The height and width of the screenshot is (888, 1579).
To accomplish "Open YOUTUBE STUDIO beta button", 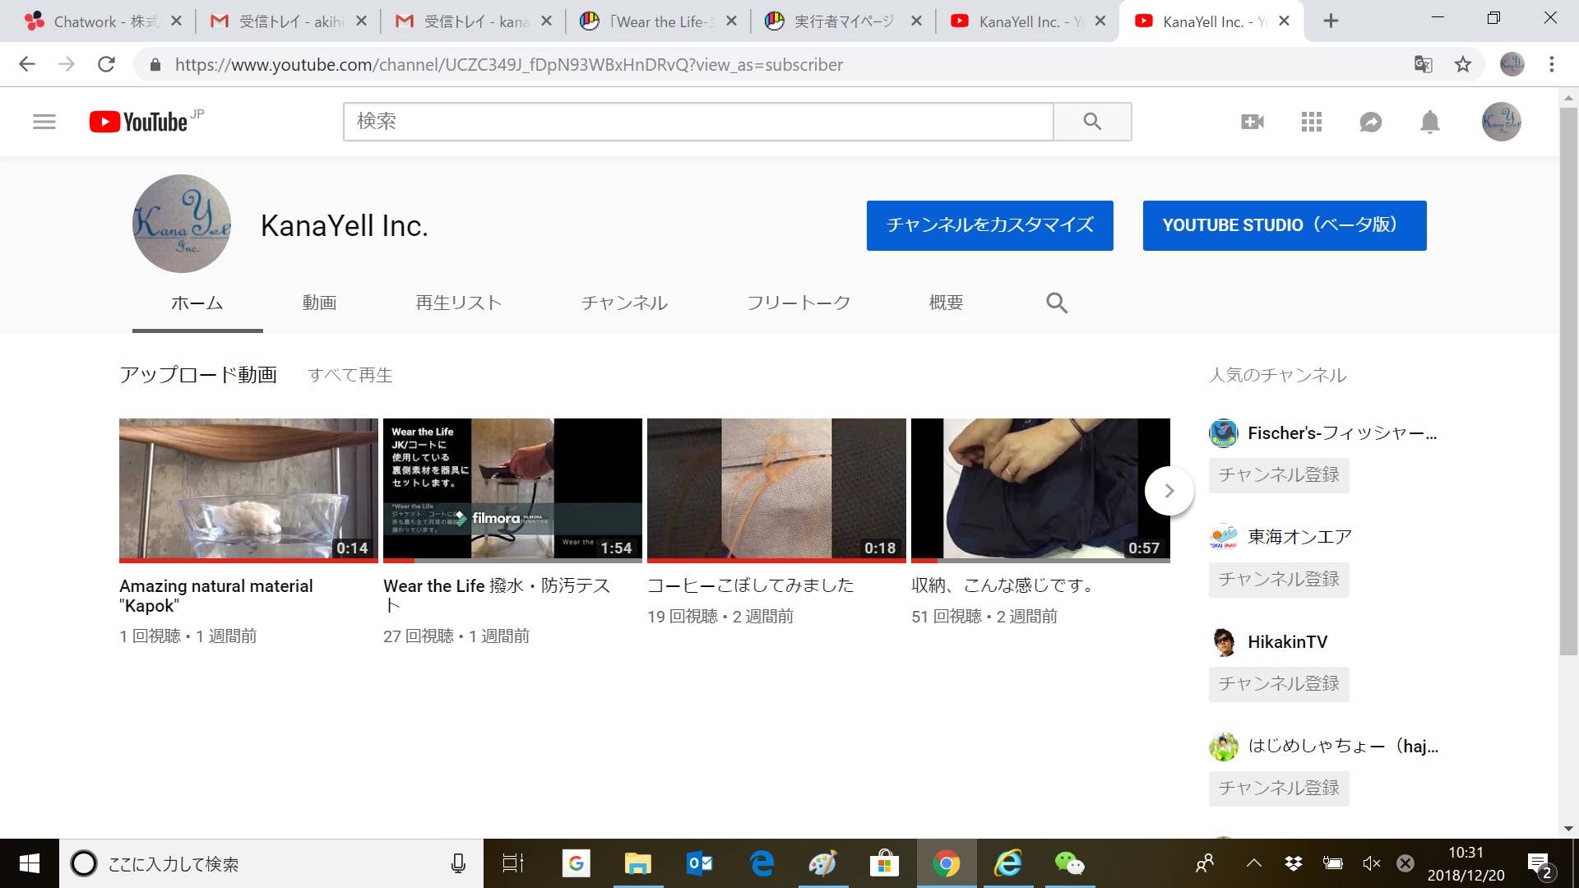I will [x=1284, y=225].
